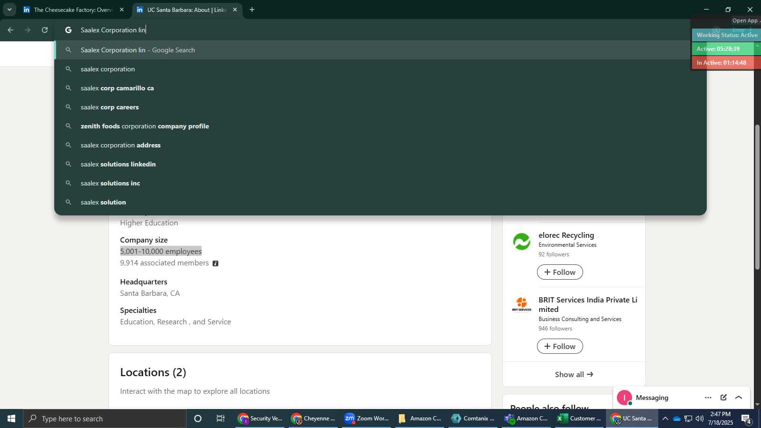The height and width of the screenshot is (428, 761).
Task: Select 'saalex solution' suggestion
Action: coord(380,202)
